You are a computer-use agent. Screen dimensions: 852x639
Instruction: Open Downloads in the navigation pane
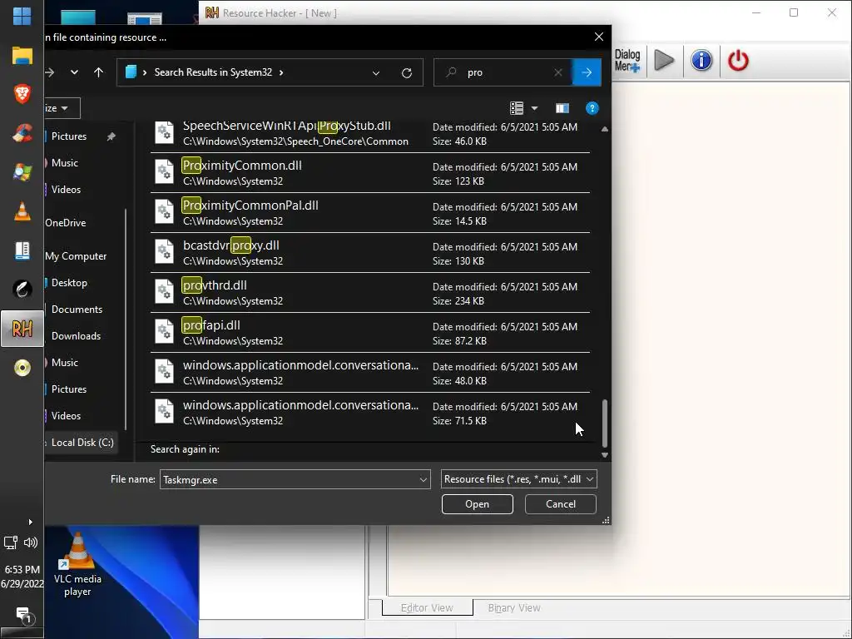tap(76, 336)
